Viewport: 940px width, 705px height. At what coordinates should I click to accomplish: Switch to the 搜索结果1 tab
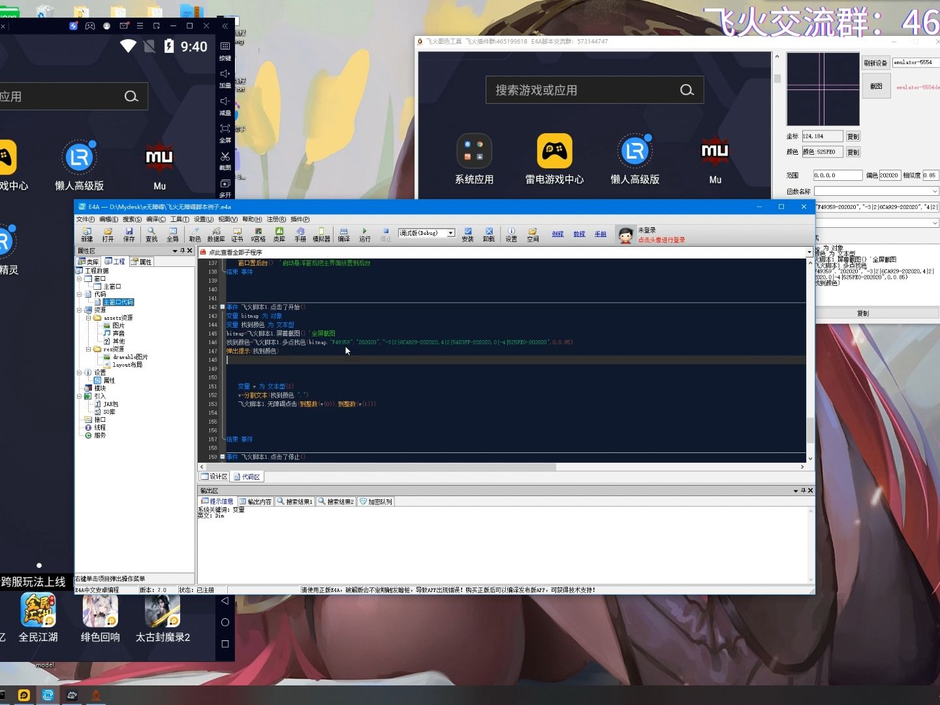coord(295,501)
